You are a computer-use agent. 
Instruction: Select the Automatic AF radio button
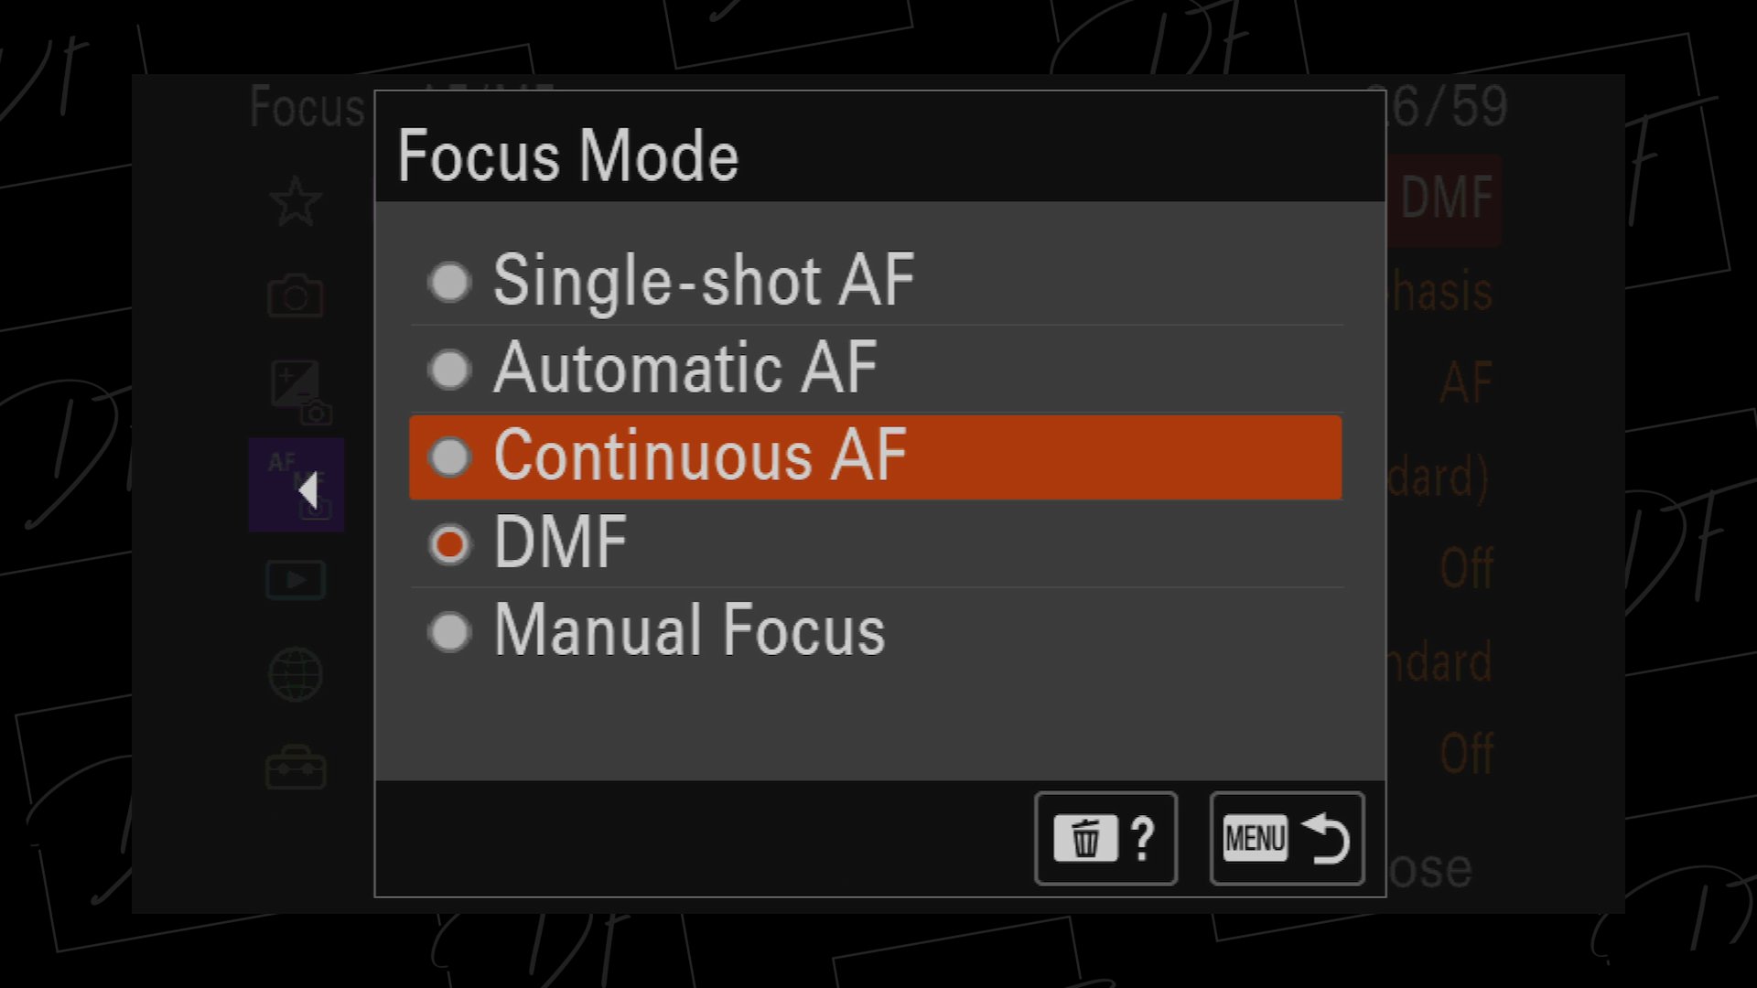pyautogui.click(x=449, y=370)
